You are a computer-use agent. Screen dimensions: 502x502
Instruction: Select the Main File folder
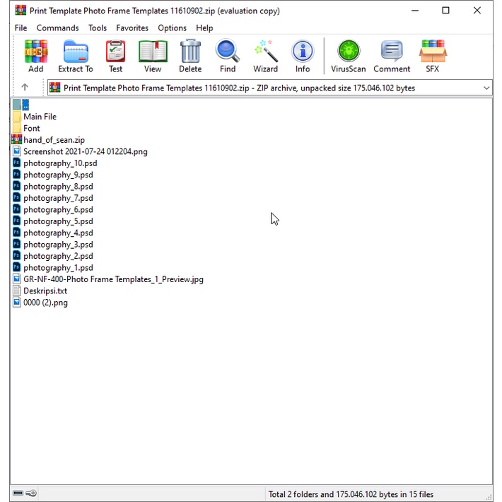pyautogui.click(x=40, y=117)
